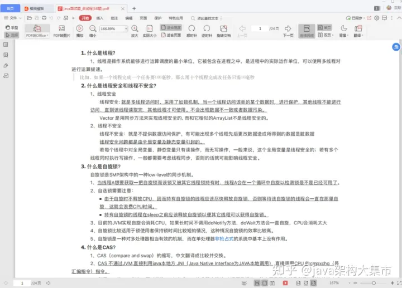This screenshot has width=402, height=288.
Task: Start slideshow with 播放 play icon
Action: tap(80, 31)
